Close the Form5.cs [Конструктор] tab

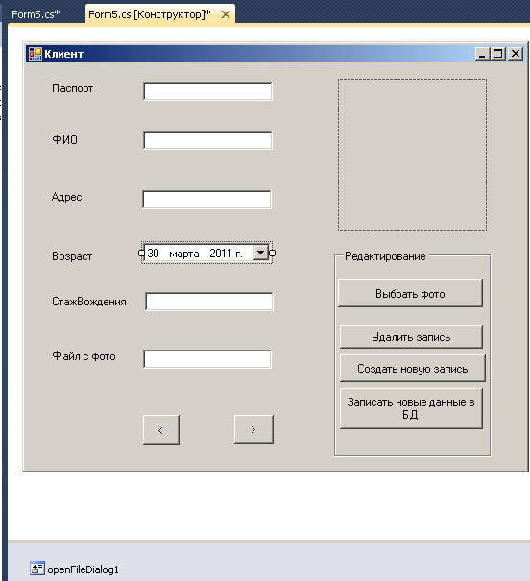[226, 14]
